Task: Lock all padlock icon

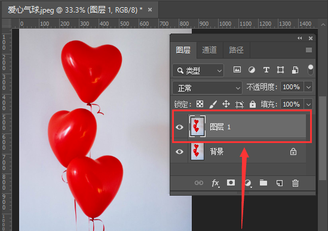Action: (x=253, y=104)
